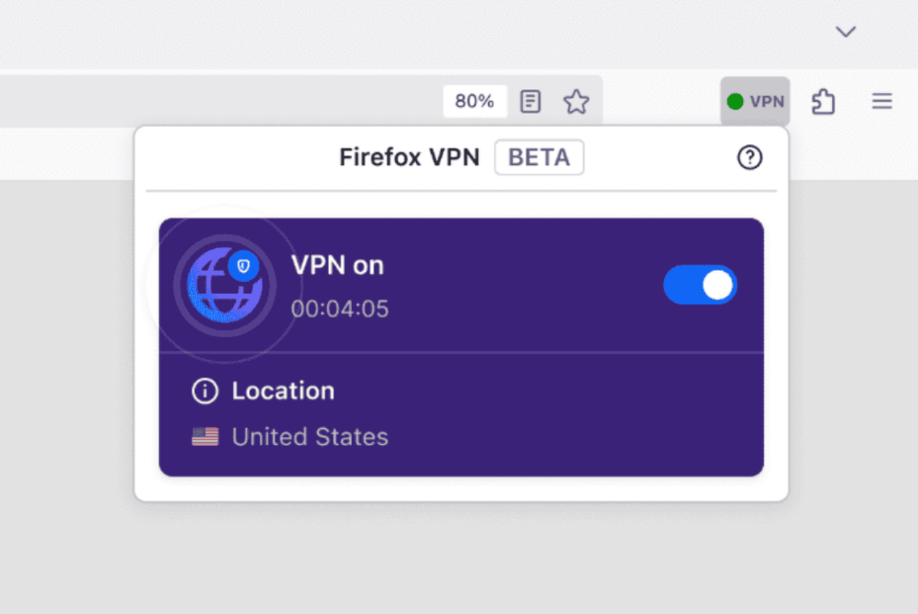
Task: Toggle Reader View icon
Action: coord(530,102)
